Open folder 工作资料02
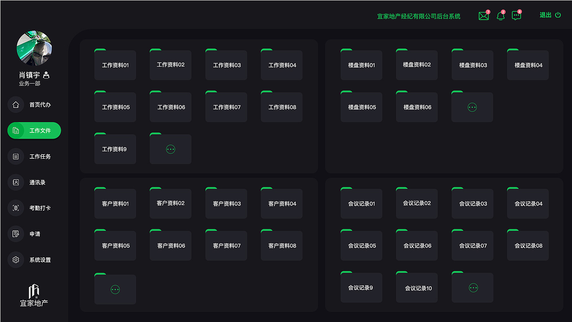Image resolution: width=572 pixels, height=322 pixels. pyautogui.click(x=170, y=64)
